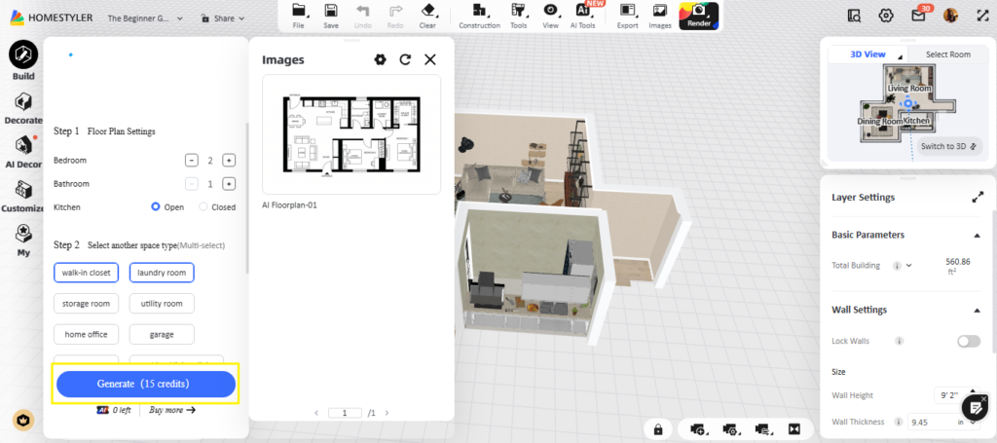The height and width of the screenshot is (443, 997).
Task: Open the Customize sidebar section
Action: (x=23, y=196)
